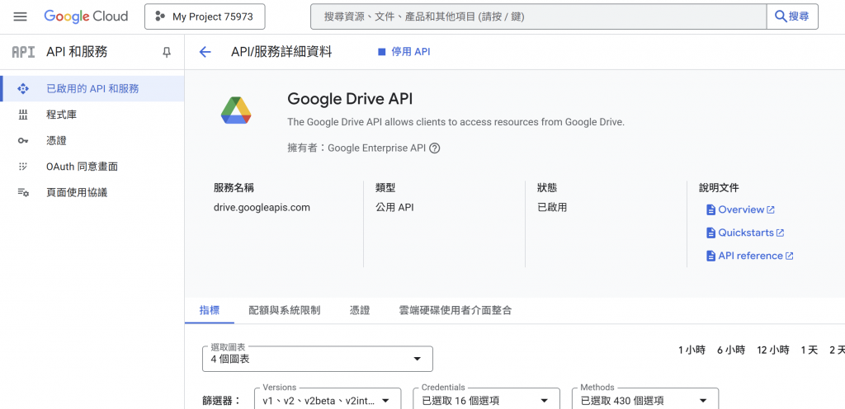Image resolution: width=845 pixels, height=409 pixels.
Task: Click the API logo icon in sidebar header
Action: (23, 52)
